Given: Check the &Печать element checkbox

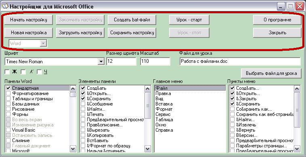Looking at the screenshot, I should (83, 114).
